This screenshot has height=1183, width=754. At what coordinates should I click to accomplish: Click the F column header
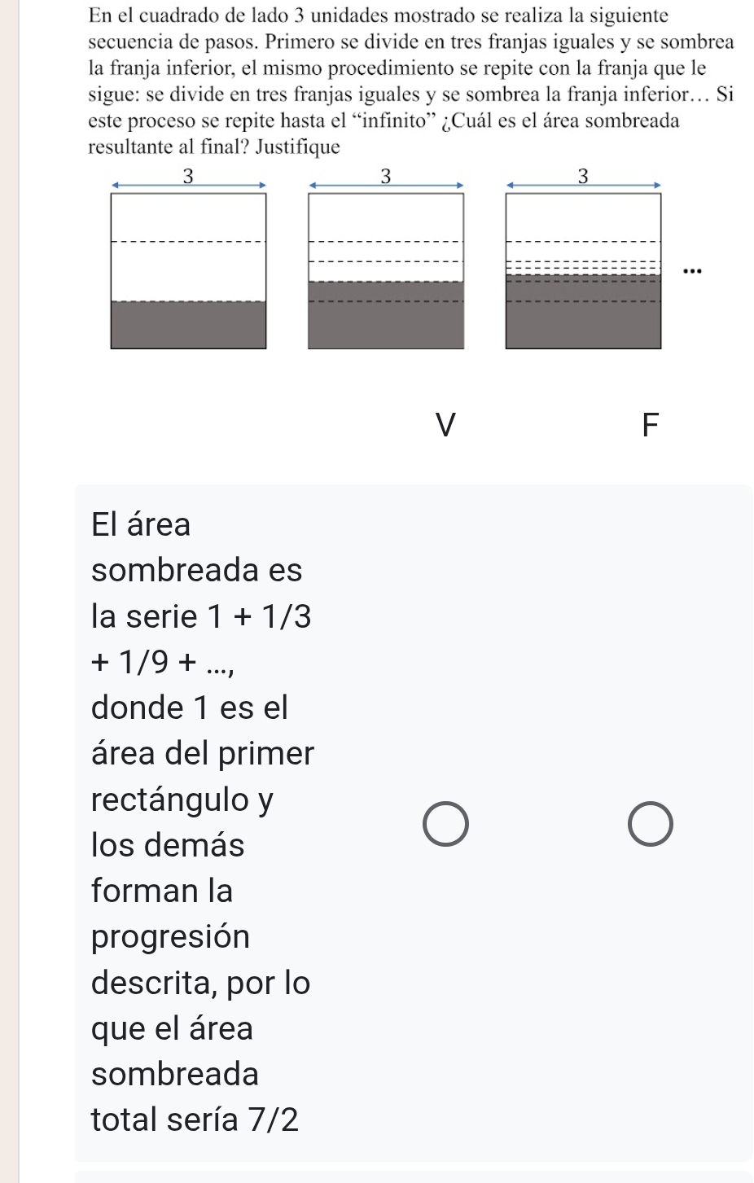[649, 425]
